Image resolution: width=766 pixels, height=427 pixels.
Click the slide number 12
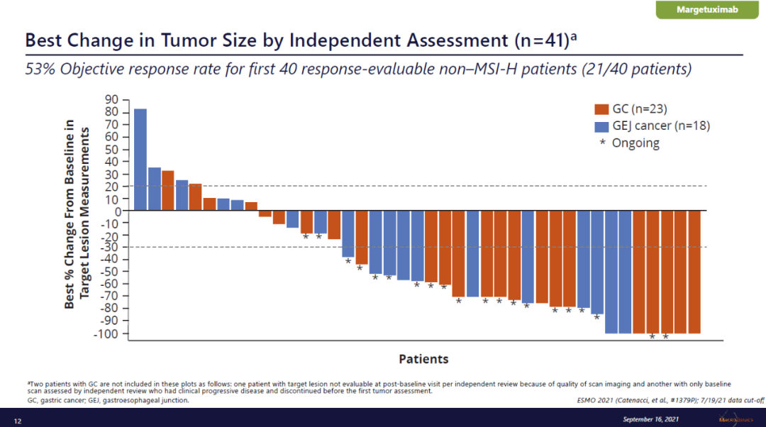click(x=18, y=421)
